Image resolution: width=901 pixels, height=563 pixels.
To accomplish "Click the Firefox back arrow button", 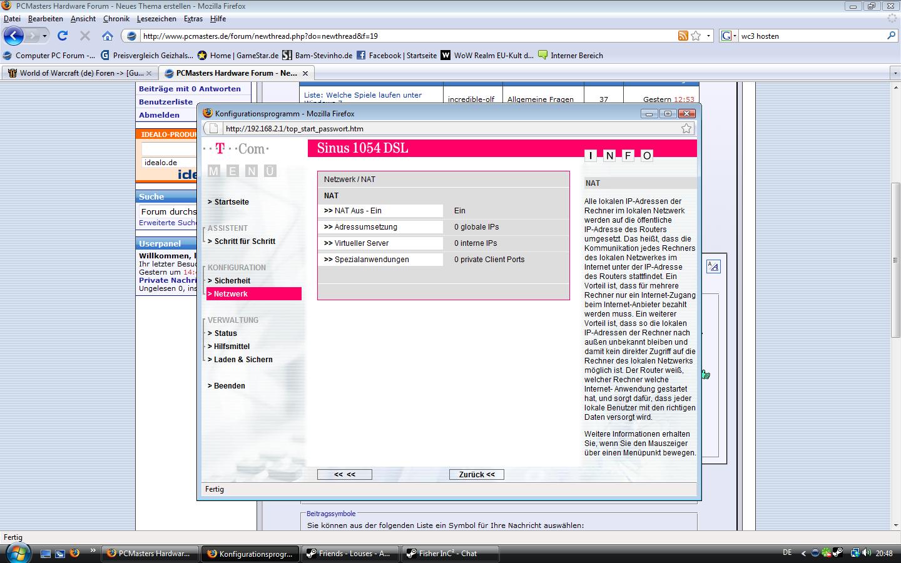I will point(14,36).
